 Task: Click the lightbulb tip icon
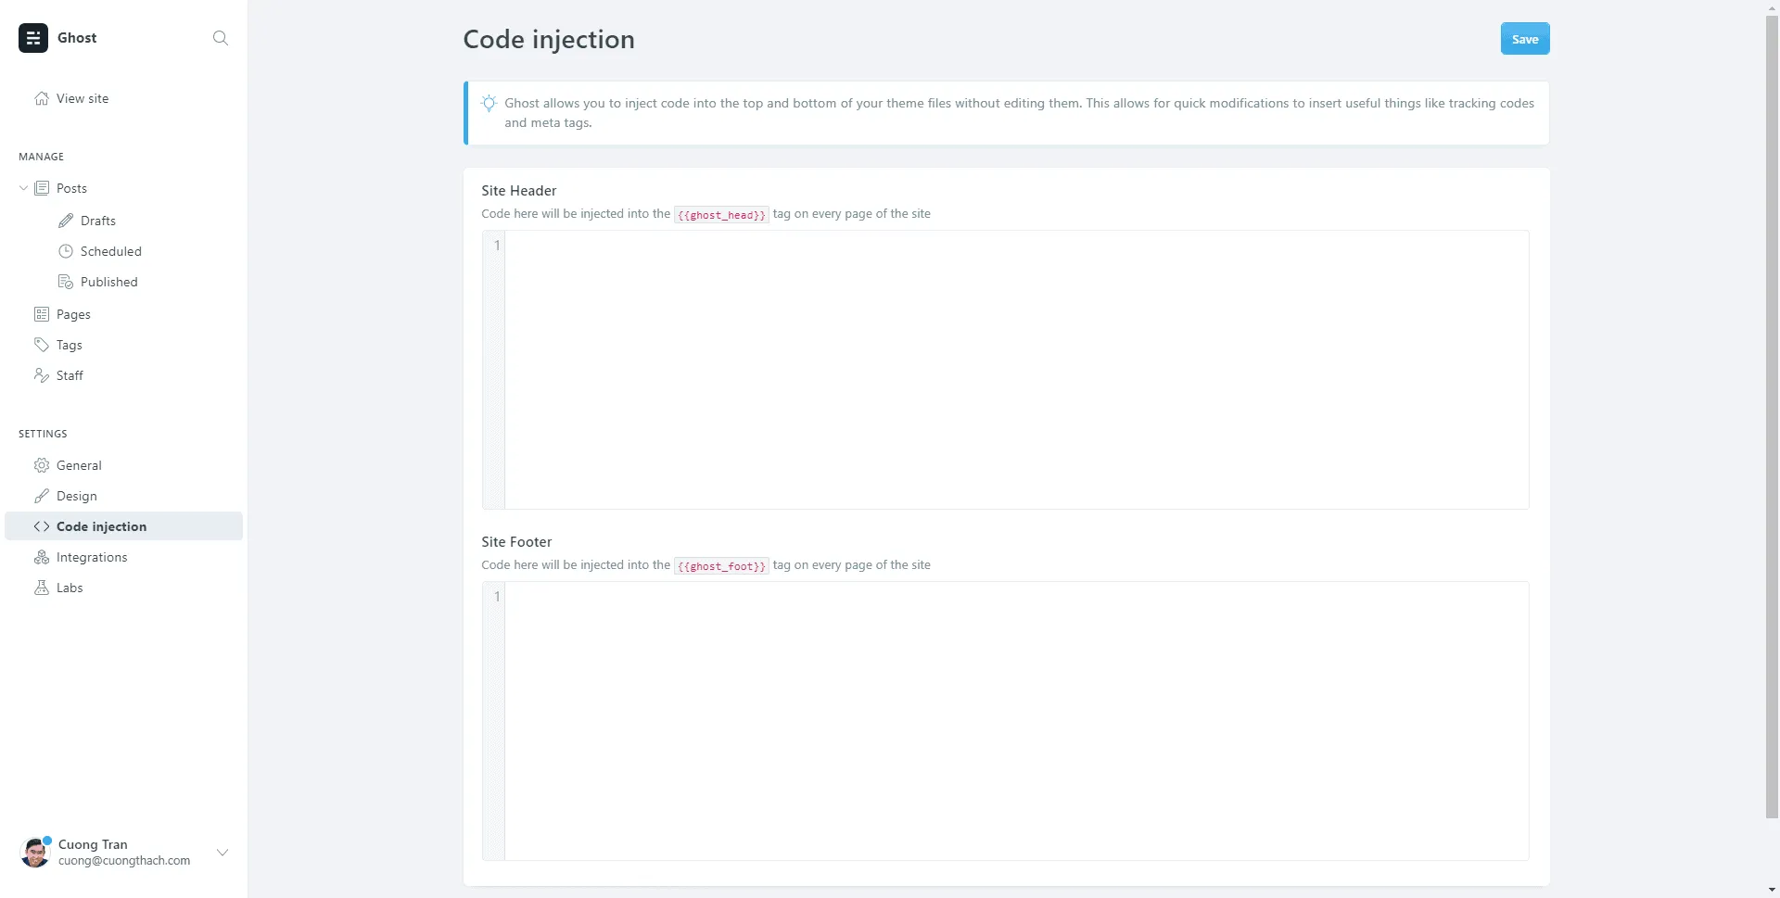489,103
